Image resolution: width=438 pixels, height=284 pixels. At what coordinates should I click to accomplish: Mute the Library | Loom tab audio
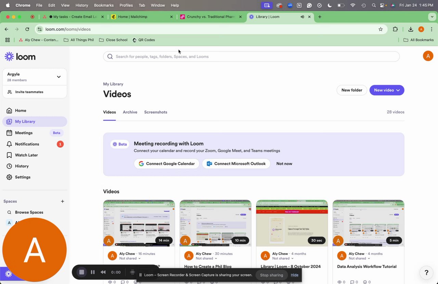tap(302, 17)
